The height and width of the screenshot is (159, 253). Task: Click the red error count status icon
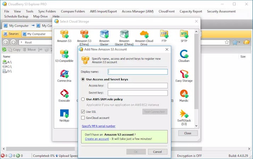3,155
